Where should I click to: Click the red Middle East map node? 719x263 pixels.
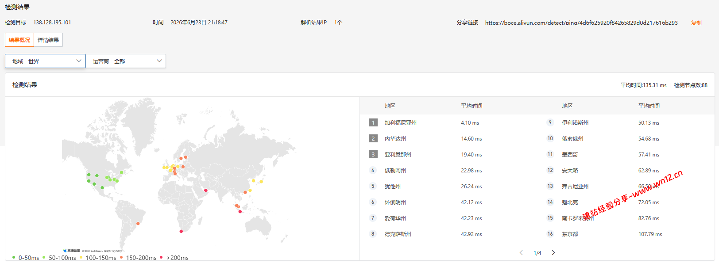tap(205, 190)
